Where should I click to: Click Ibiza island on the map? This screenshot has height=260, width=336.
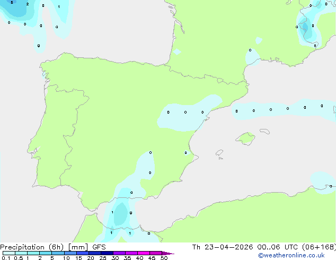219,153
